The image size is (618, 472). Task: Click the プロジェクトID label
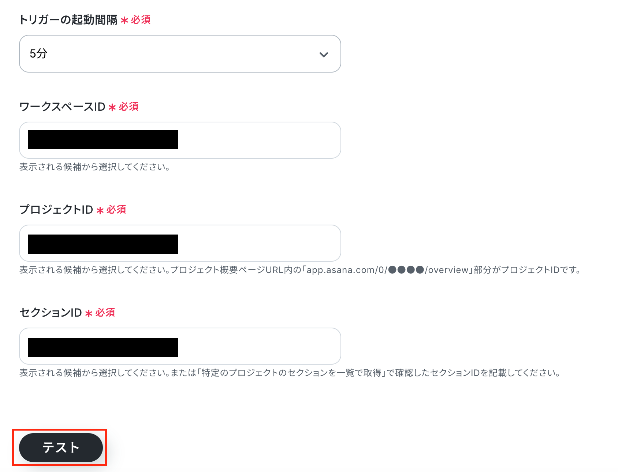[56, 210]
